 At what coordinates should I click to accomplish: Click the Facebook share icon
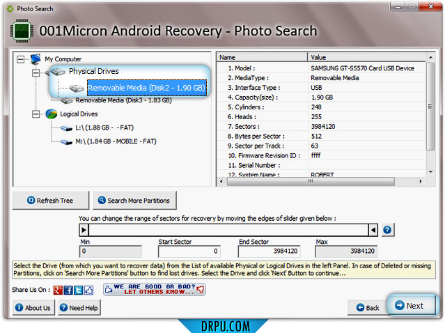(x=68, y=290)
